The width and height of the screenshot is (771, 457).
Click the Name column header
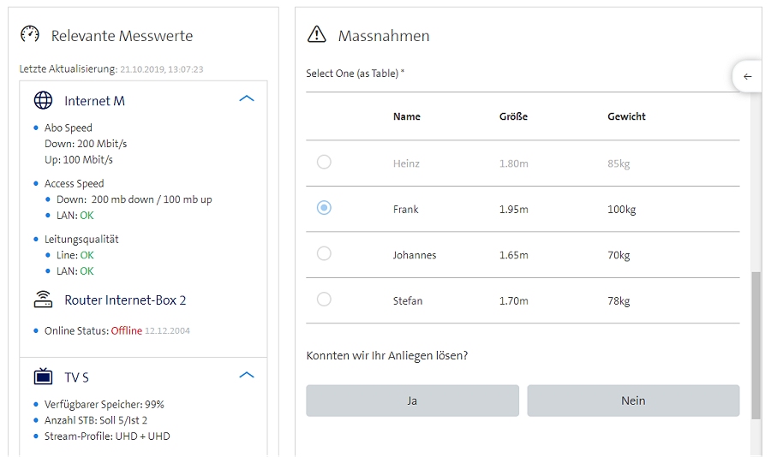tap(407, 116)
